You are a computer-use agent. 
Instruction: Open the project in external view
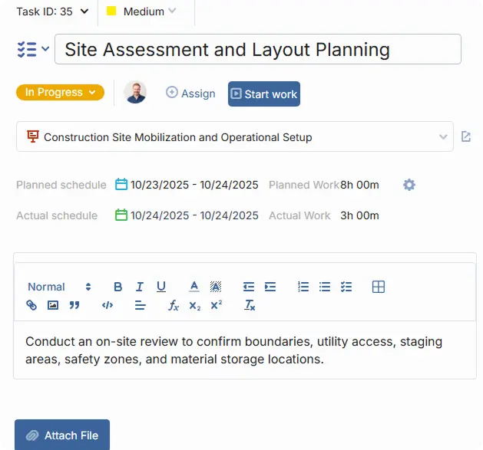466,137
